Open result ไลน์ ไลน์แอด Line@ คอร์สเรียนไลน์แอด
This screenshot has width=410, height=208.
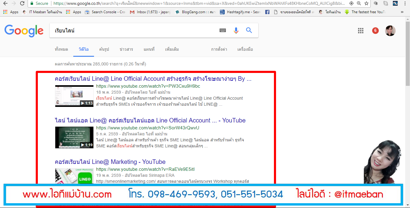pyautogui.click(x=150, y=120)
